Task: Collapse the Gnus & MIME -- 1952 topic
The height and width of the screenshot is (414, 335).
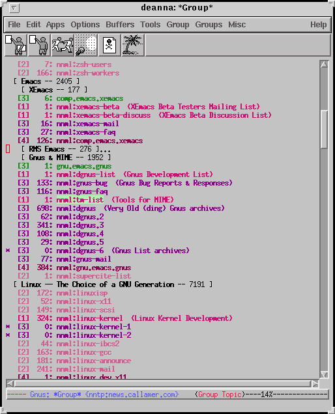Action: [66, 158]
